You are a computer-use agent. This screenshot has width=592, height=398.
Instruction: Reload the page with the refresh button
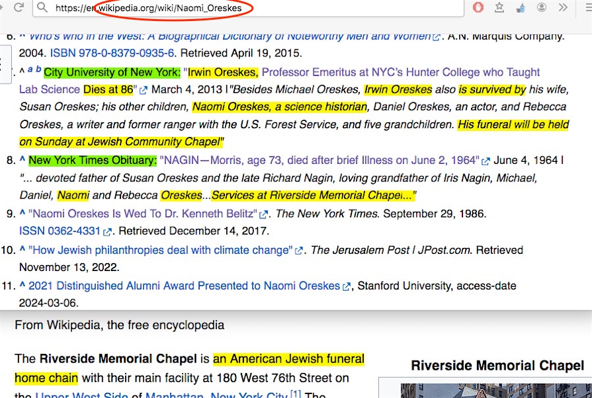coord(18,8)
